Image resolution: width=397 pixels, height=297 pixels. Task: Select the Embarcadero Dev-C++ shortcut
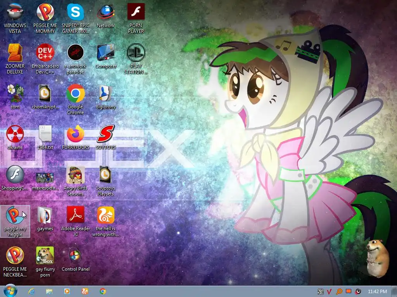point(45,59)
